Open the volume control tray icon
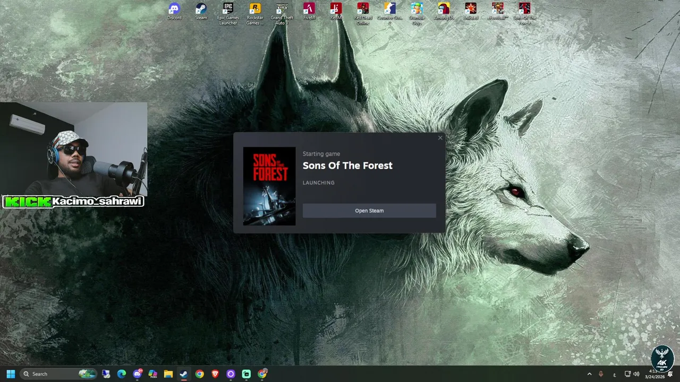 [636, 374]
